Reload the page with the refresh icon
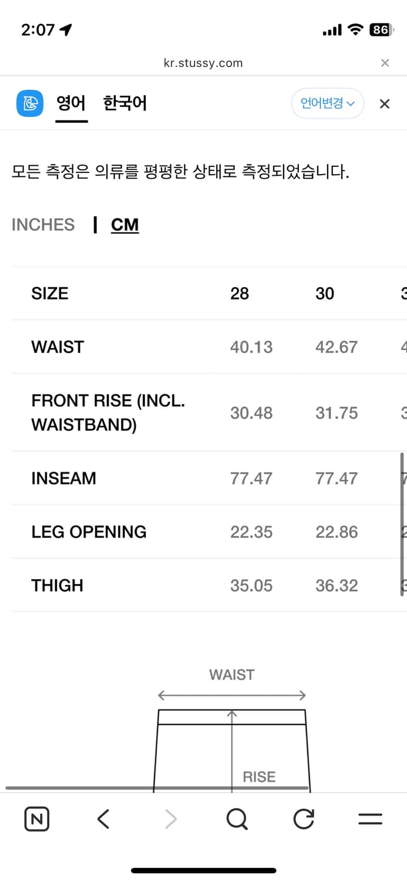Viewport: 407px width, 882px height. (304, 818)
